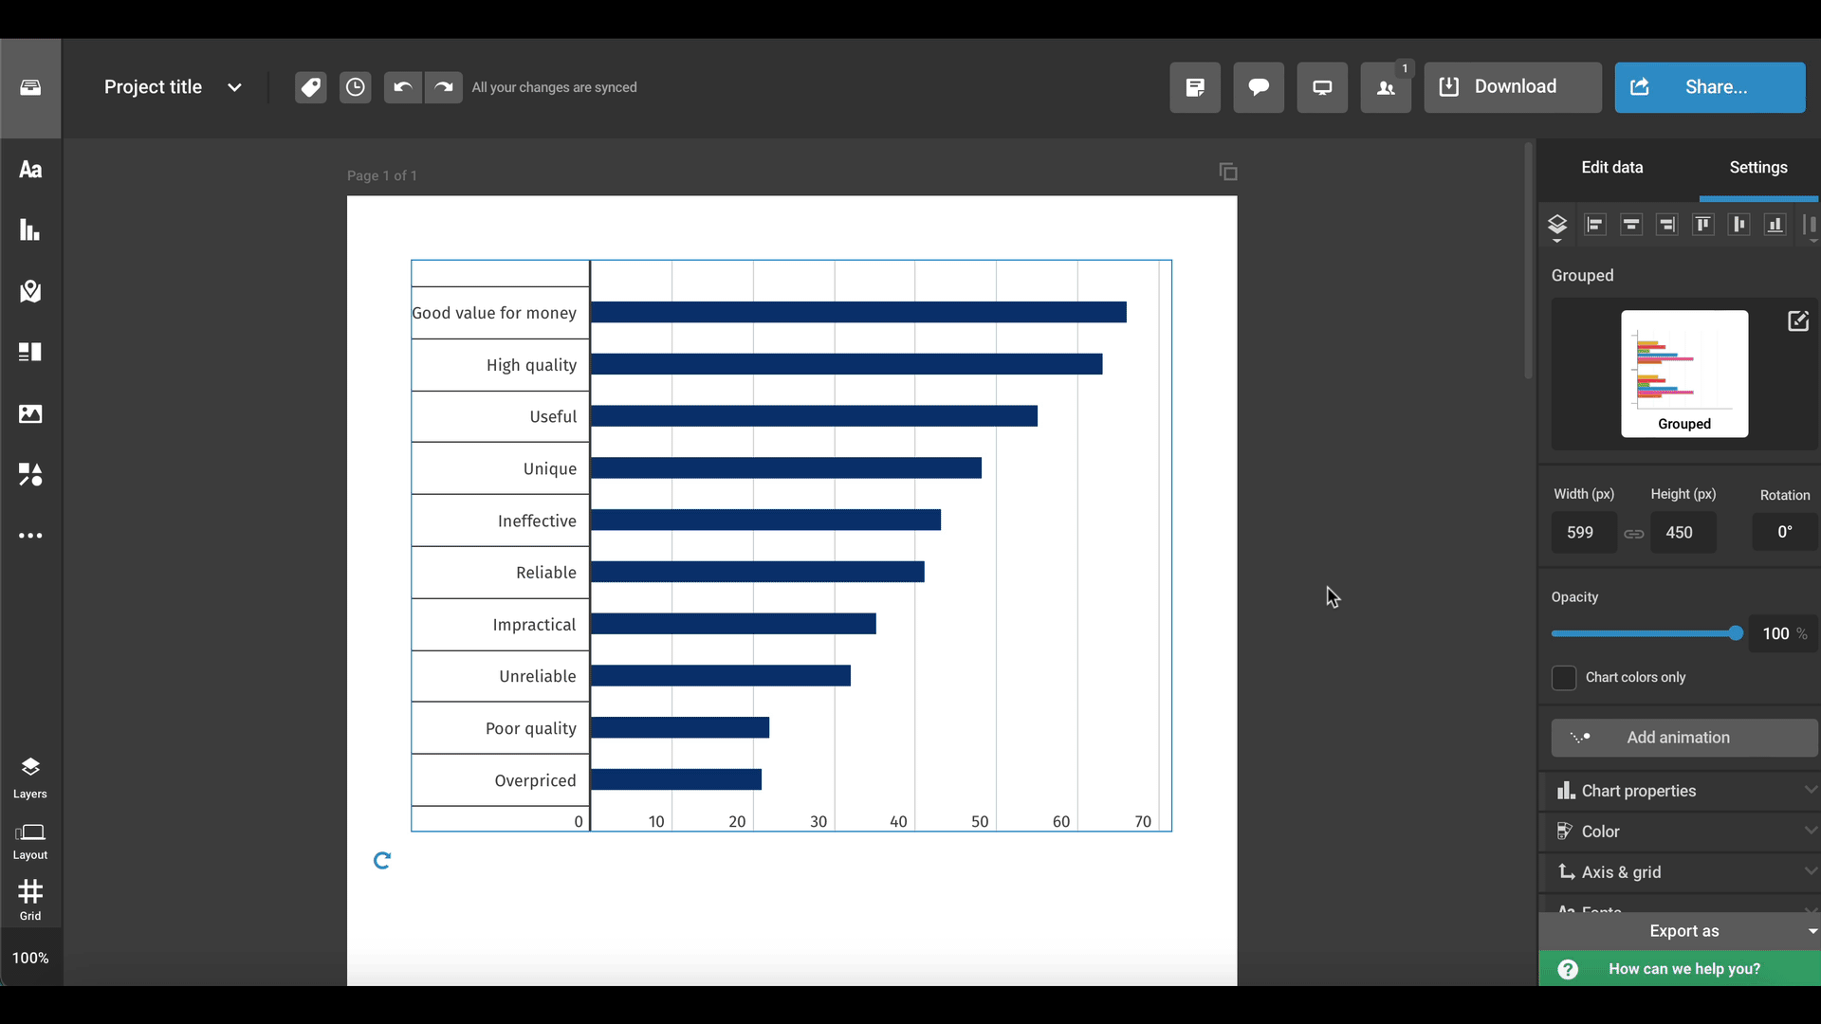Toggle the Grid option
Image resolution: width=1821 pixels, height=1024 pixels.
tap(30, 899)
